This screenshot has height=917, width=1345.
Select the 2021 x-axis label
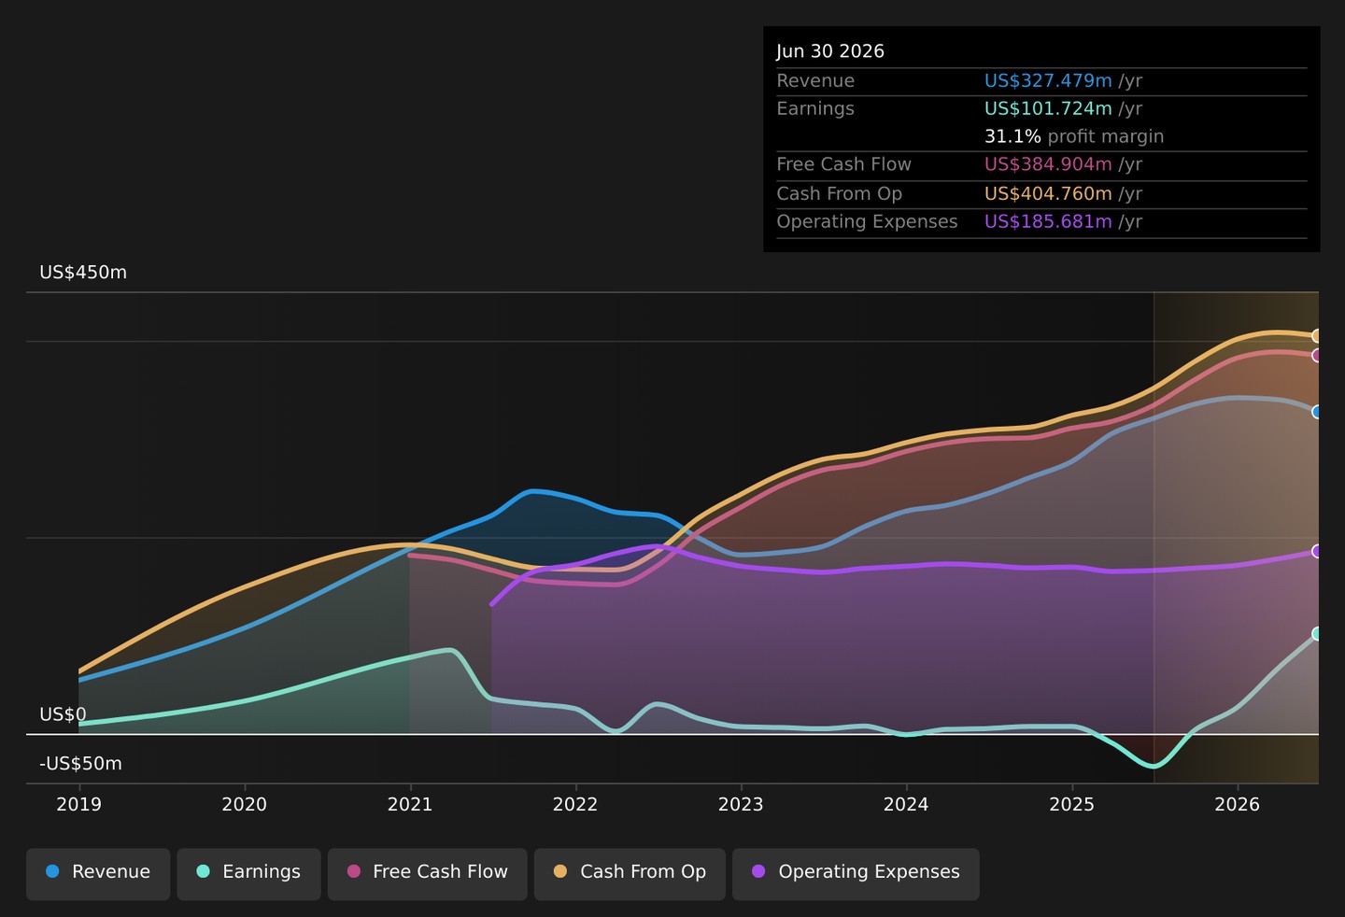(x=410, y=804)
